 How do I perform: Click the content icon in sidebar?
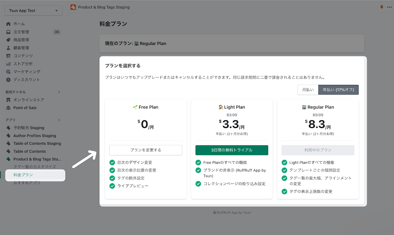click(x=8, y=56)
